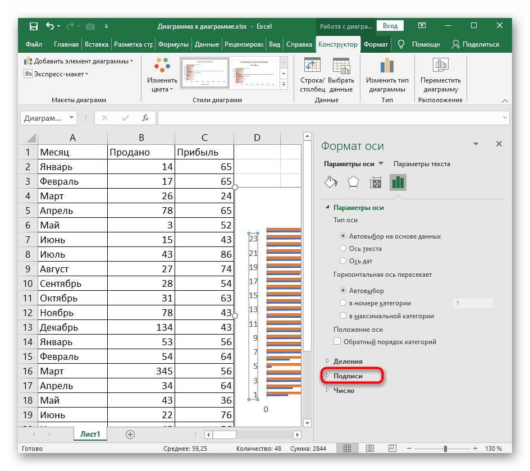Click category number input field
530x471 pixels.
point(473,303)
